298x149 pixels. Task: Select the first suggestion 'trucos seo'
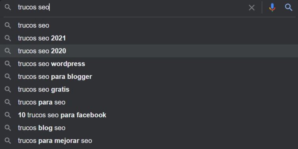(x=149, y=25)
